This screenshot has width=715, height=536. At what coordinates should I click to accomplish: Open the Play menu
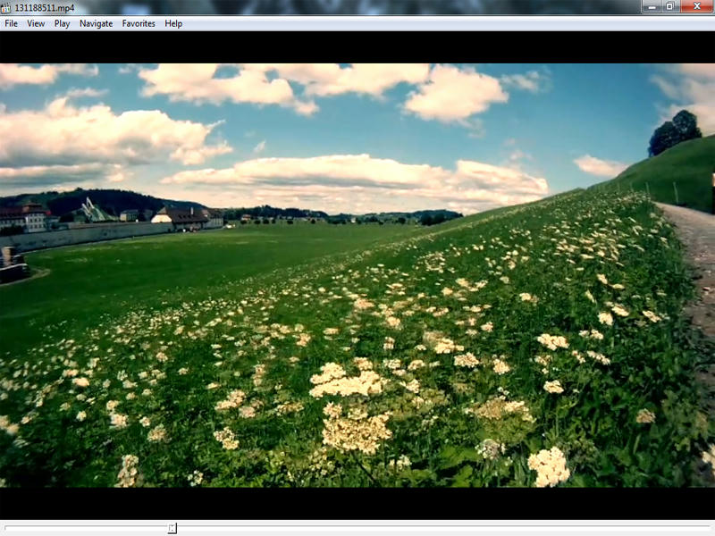(62, 23)
